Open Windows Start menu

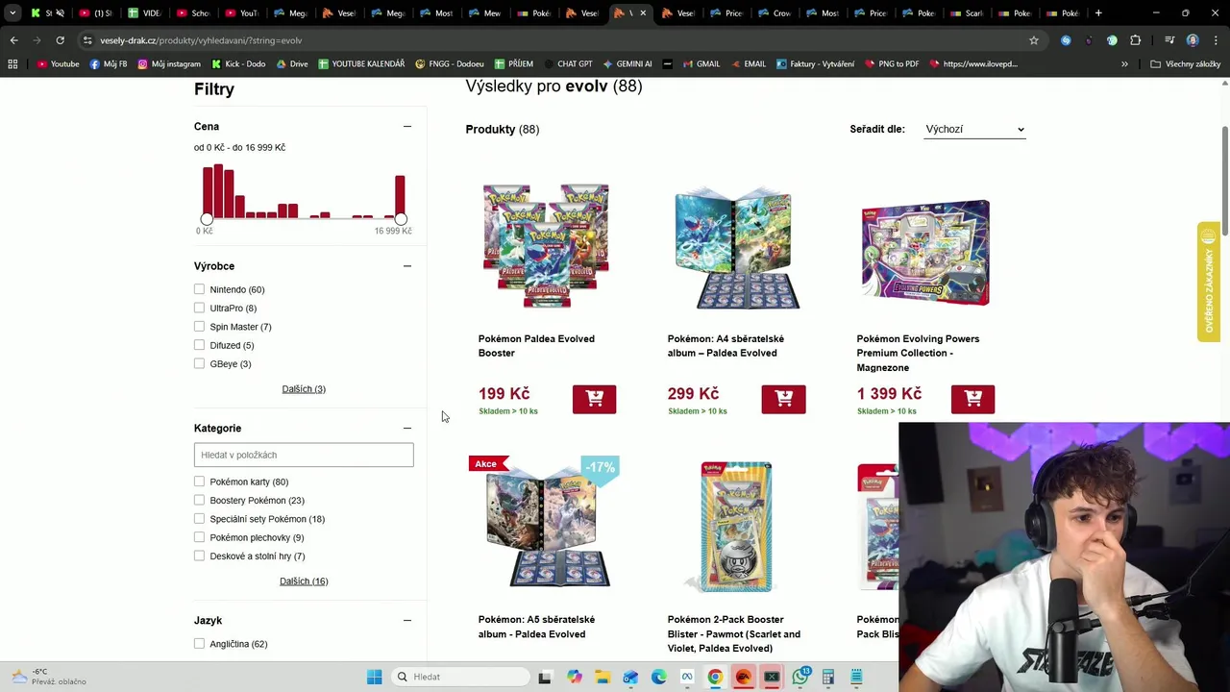click(374, 677)
